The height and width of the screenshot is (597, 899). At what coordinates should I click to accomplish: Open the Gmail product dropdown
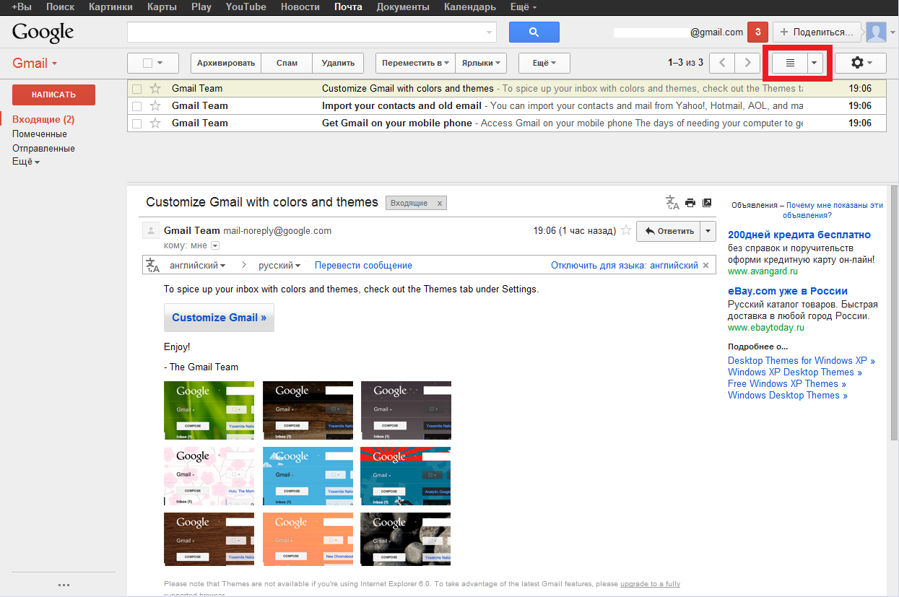tap(35, 63)
